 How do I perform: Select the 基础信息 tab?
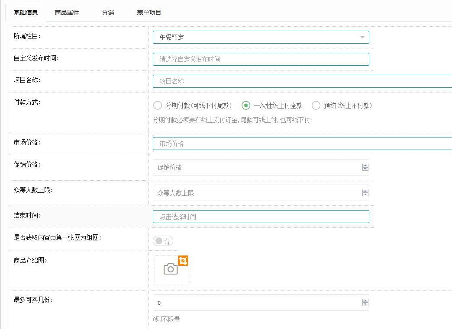click(x=26, y=13)
